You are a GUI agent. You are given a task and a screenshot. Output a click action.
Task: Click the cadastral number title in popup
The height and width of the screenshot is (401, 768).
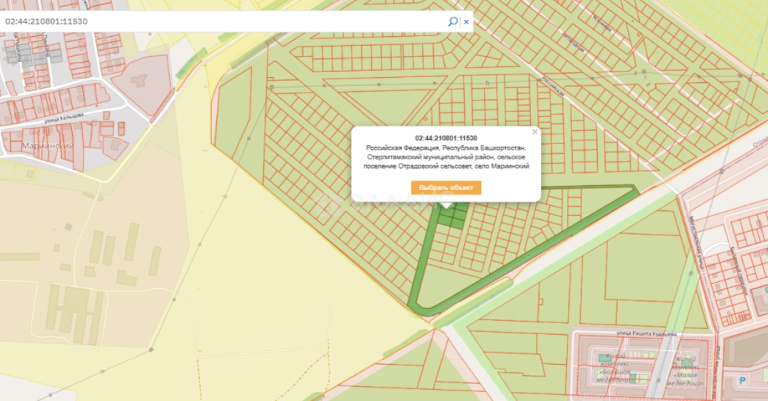pos(446,138)
